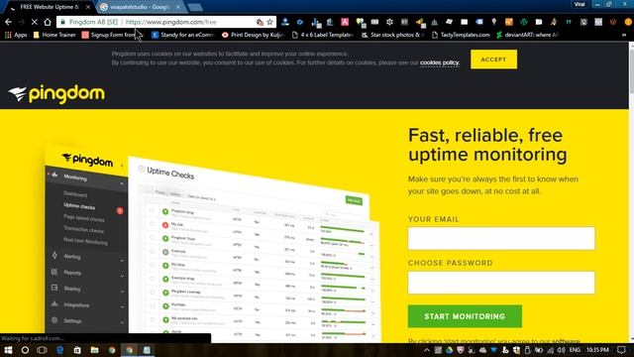Open the TastyTemplates.com bookmark
This screenshot has height=357, width=634.
[x=461, y=35]
